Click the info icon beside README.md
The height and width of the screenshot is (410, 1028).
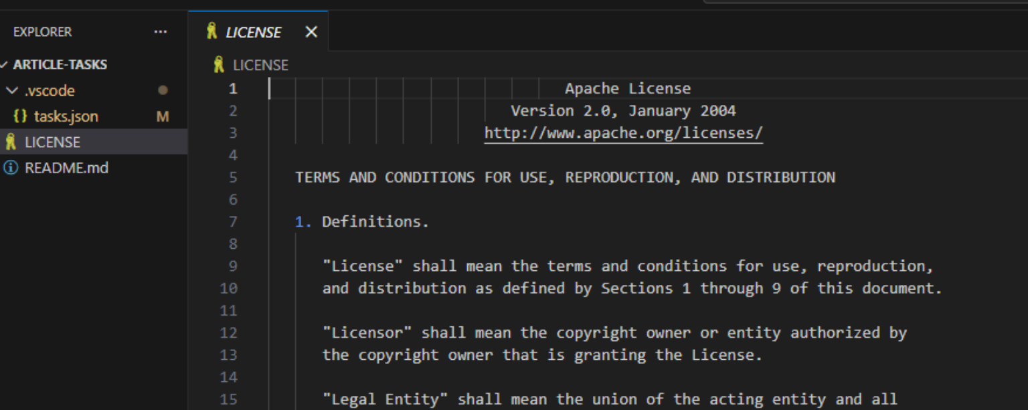11,168
